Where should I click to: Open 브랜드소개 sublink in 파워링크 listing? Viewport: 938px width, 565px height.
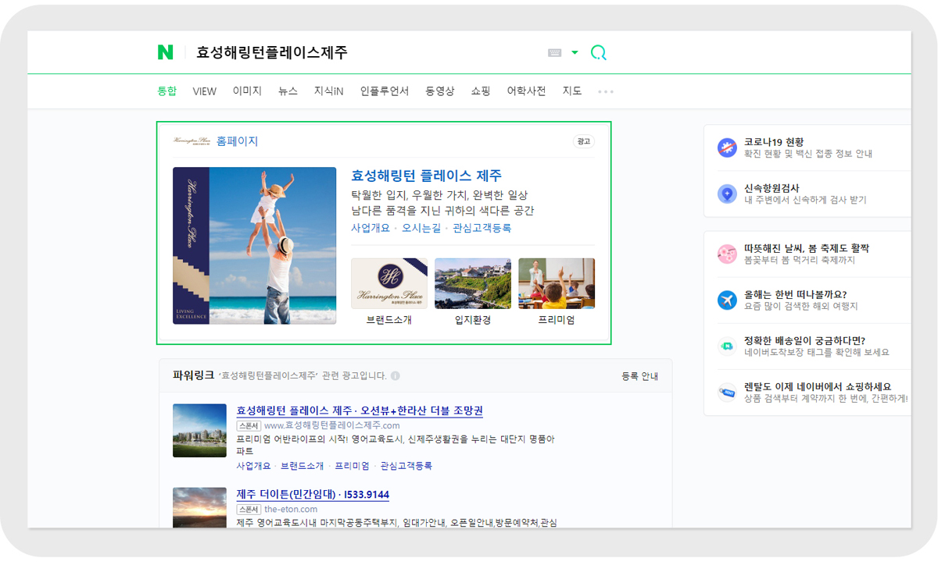(x=302, y=466)
